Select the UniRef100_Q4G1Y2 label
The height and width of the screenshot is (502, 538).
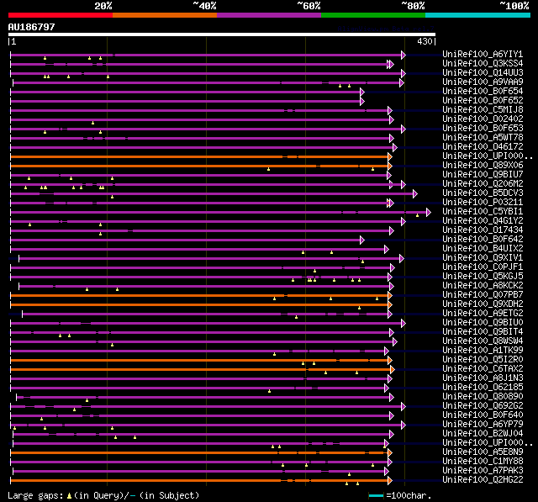(x=483, y=221)
